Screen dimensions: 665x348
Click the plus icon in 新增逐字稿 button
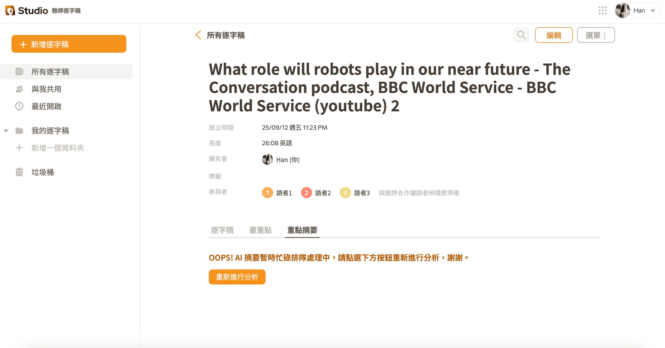(x=23, y=44)
